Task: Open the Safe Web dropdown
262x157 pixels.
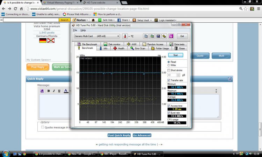Action: [x=107, y=20]
